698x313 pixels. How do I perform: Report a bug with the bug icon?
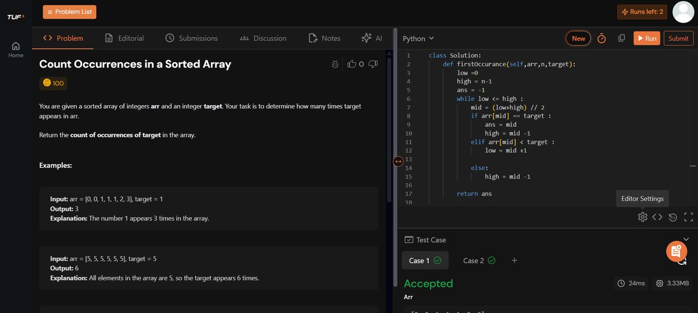[x=335, y=64]
